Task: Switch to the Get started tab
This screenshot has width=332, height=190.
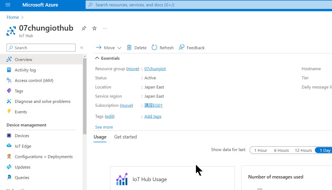Action: click(126, 137)
